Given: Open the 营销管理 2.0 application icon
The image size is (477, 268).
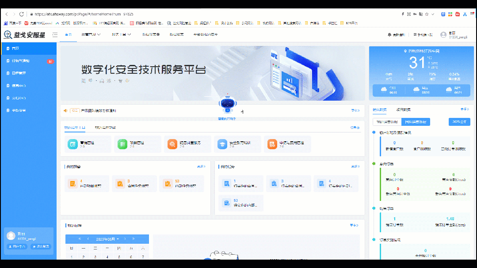Looking at the screenshot, I should [x=87, y=143].
